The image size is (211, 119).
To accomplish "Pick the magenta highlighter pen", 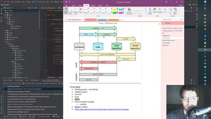I will click(x=121, y=13).
